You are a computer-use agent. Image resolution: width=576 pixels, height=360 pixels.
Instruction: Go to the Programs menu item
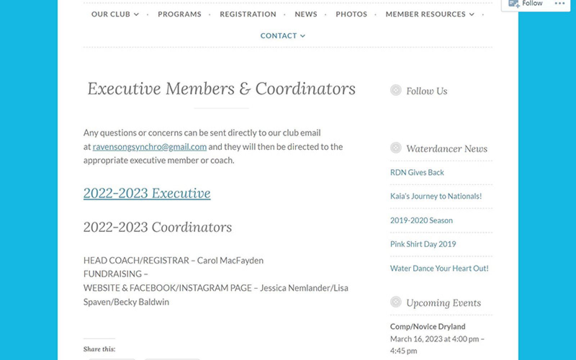click(x=180, y=14)
